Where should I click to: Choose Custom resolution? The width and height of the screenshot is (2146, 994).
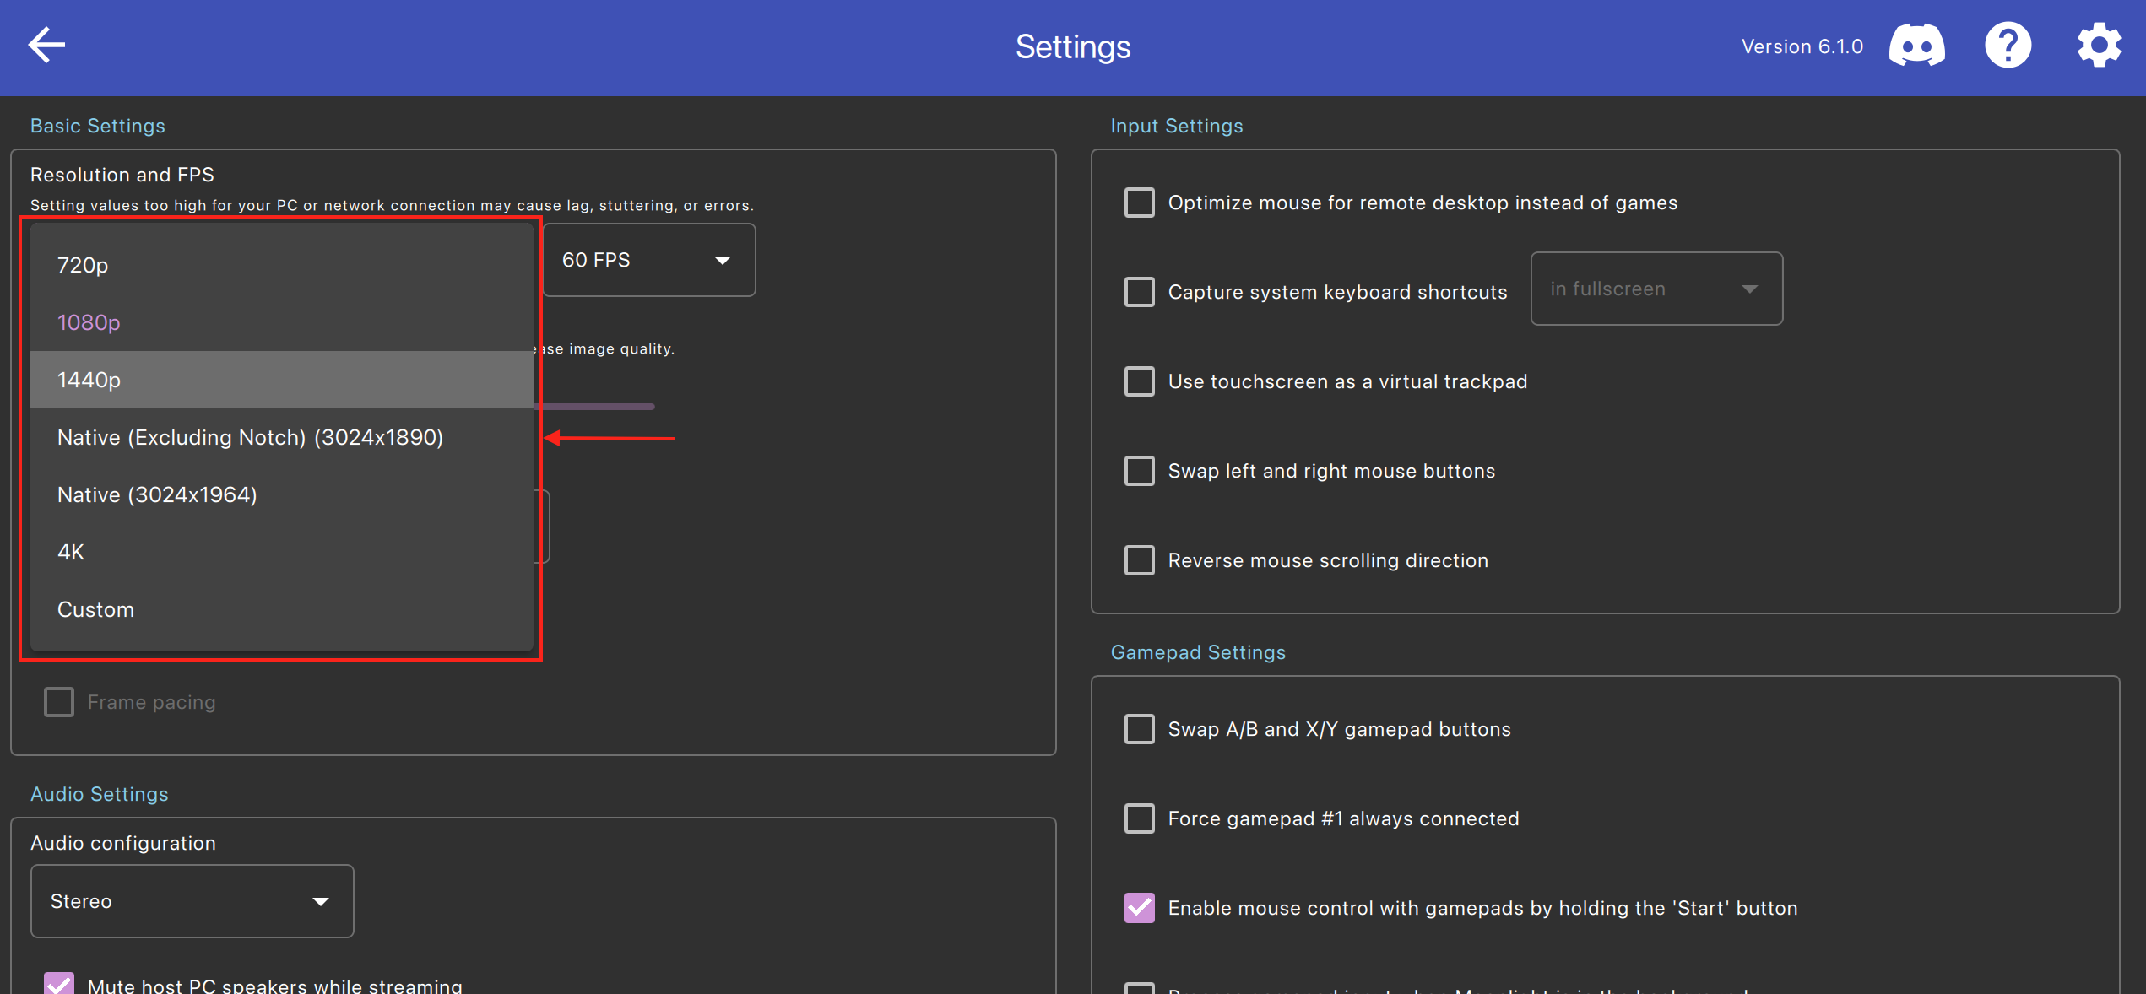tap(95, 609)
